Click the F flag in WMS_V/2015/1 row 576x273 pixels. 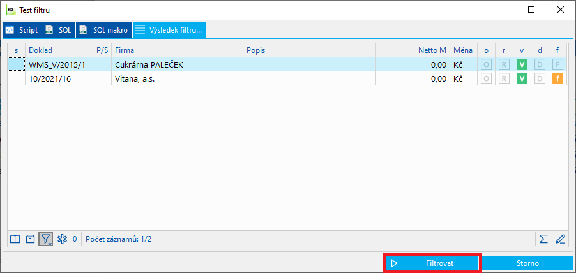pos(557,64)
